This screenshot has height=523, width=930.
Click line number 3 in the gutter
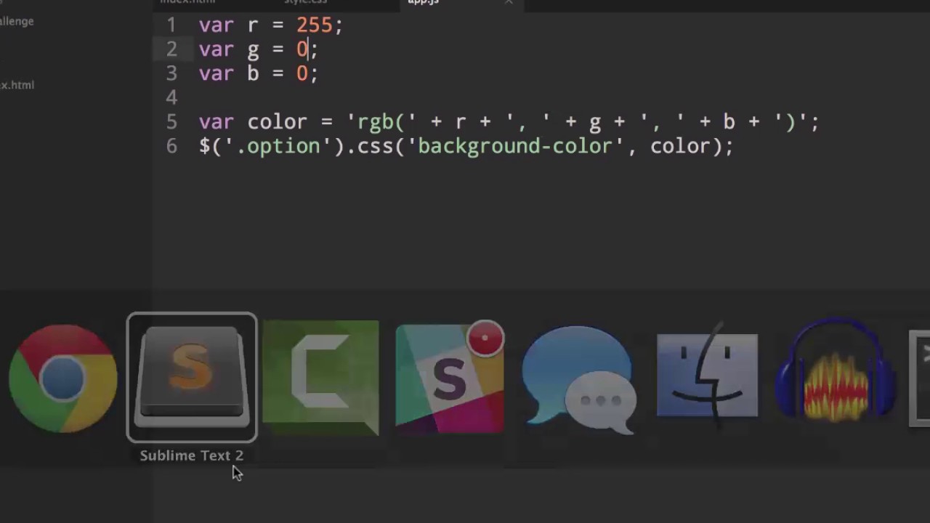coord(171,73)
